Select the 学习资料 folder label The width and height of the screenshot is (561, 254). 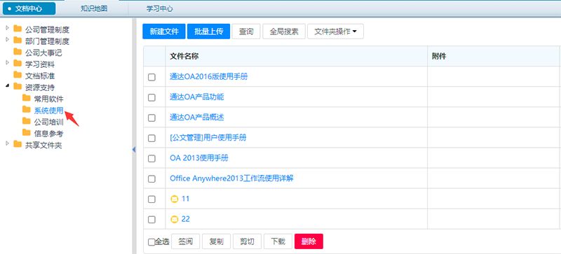(40, 64)
